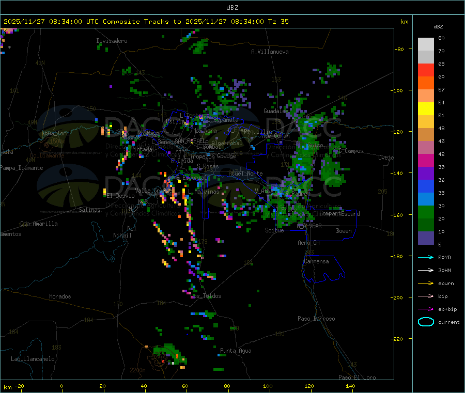Screen dimensions: 465x393
Task: Click the 'km' unit label at bottom left
Action: tap(7, 387)
